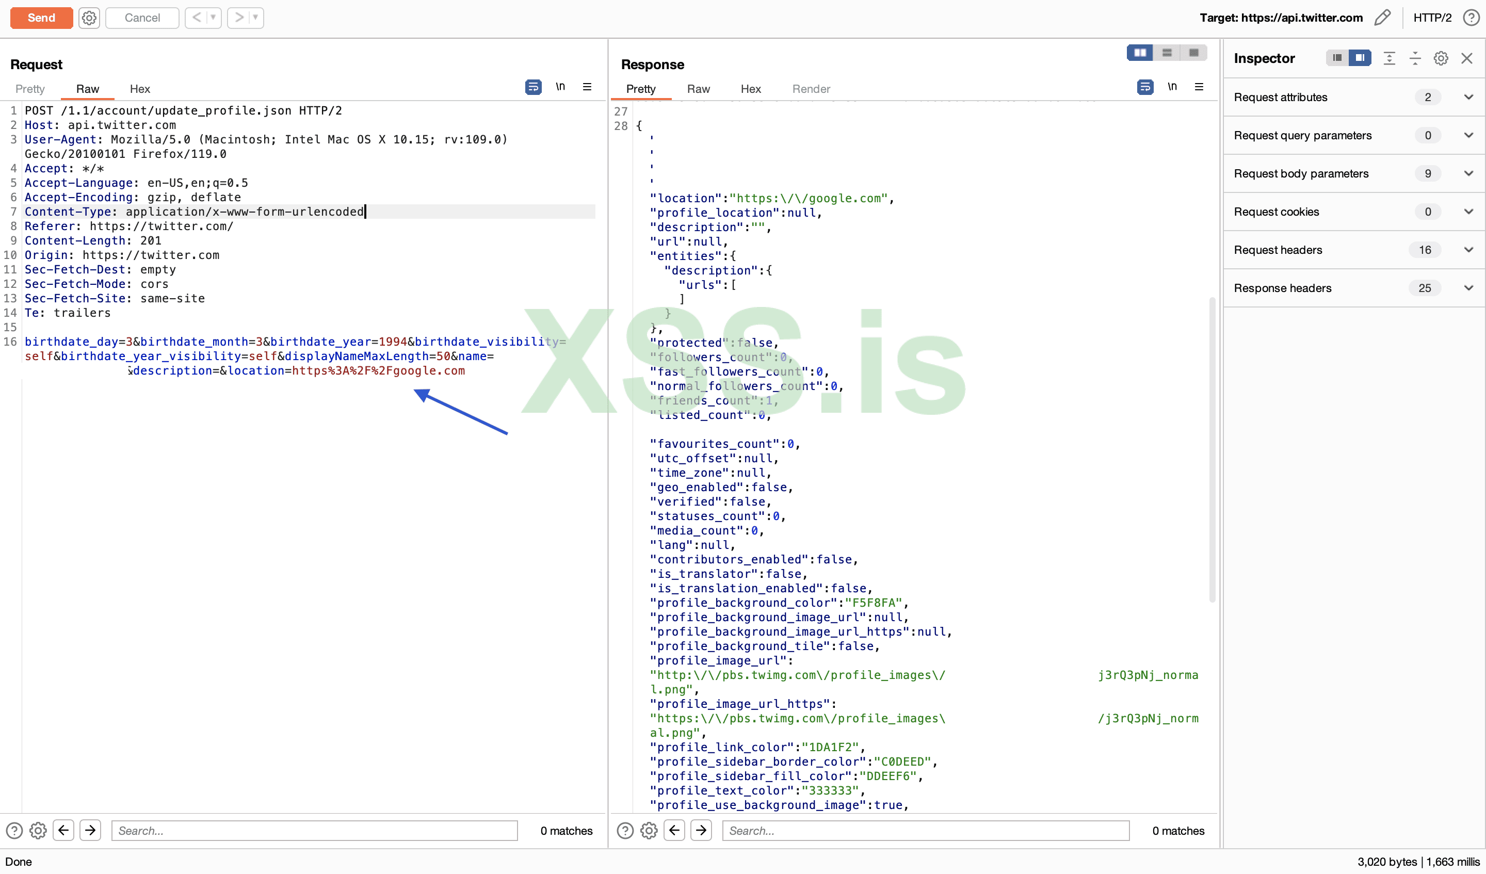
Task: Toggle non-printable characters in Response pane
Action: pos(1172,87)
